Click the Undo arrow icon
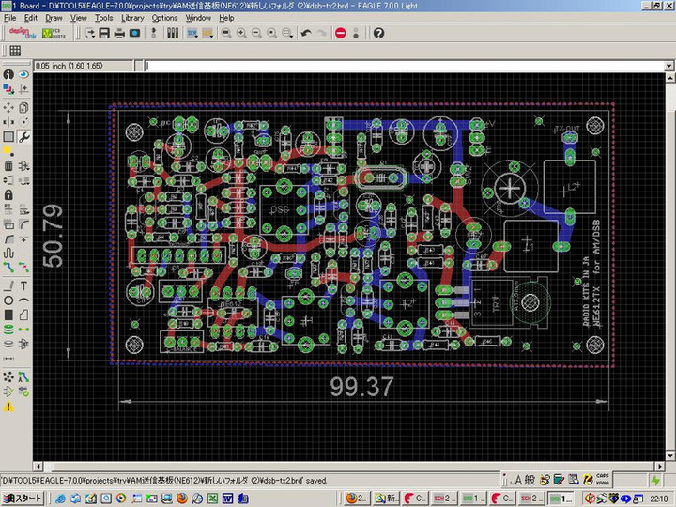The height and width of the screenshot is (507, 676). pos(306,33)
